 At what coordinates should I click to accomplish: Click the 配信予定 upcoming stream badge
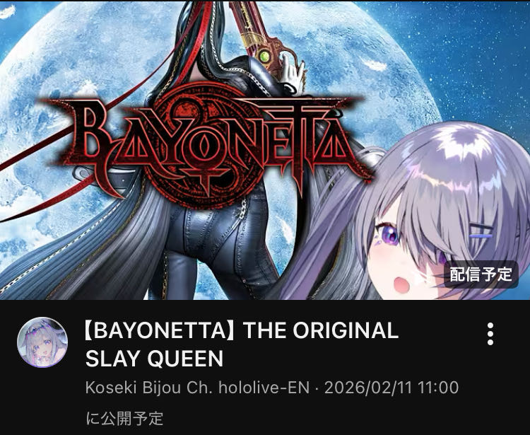click(481, 274)
